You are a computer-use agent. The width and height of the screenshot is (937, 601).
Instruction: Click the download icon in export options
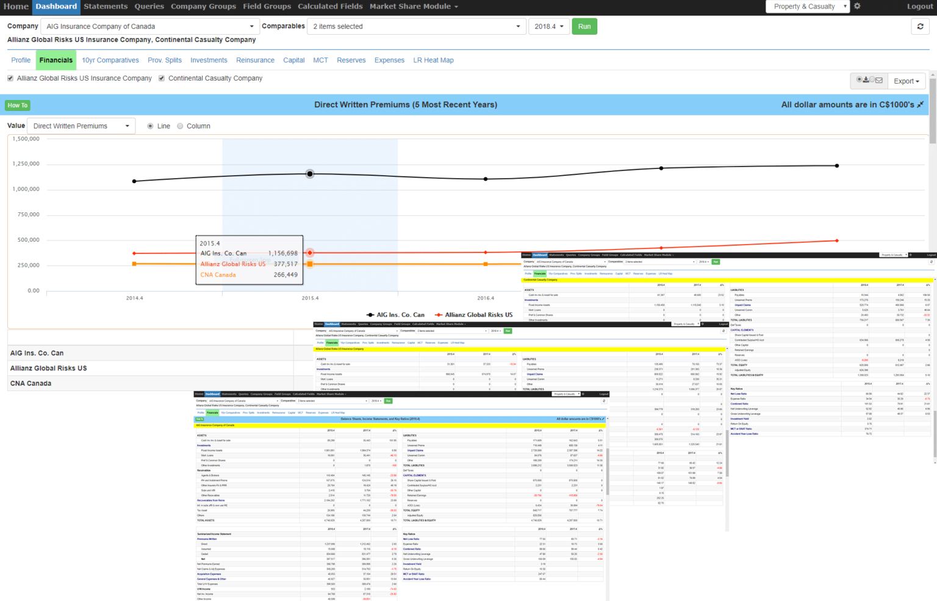(x=866, y=80)
